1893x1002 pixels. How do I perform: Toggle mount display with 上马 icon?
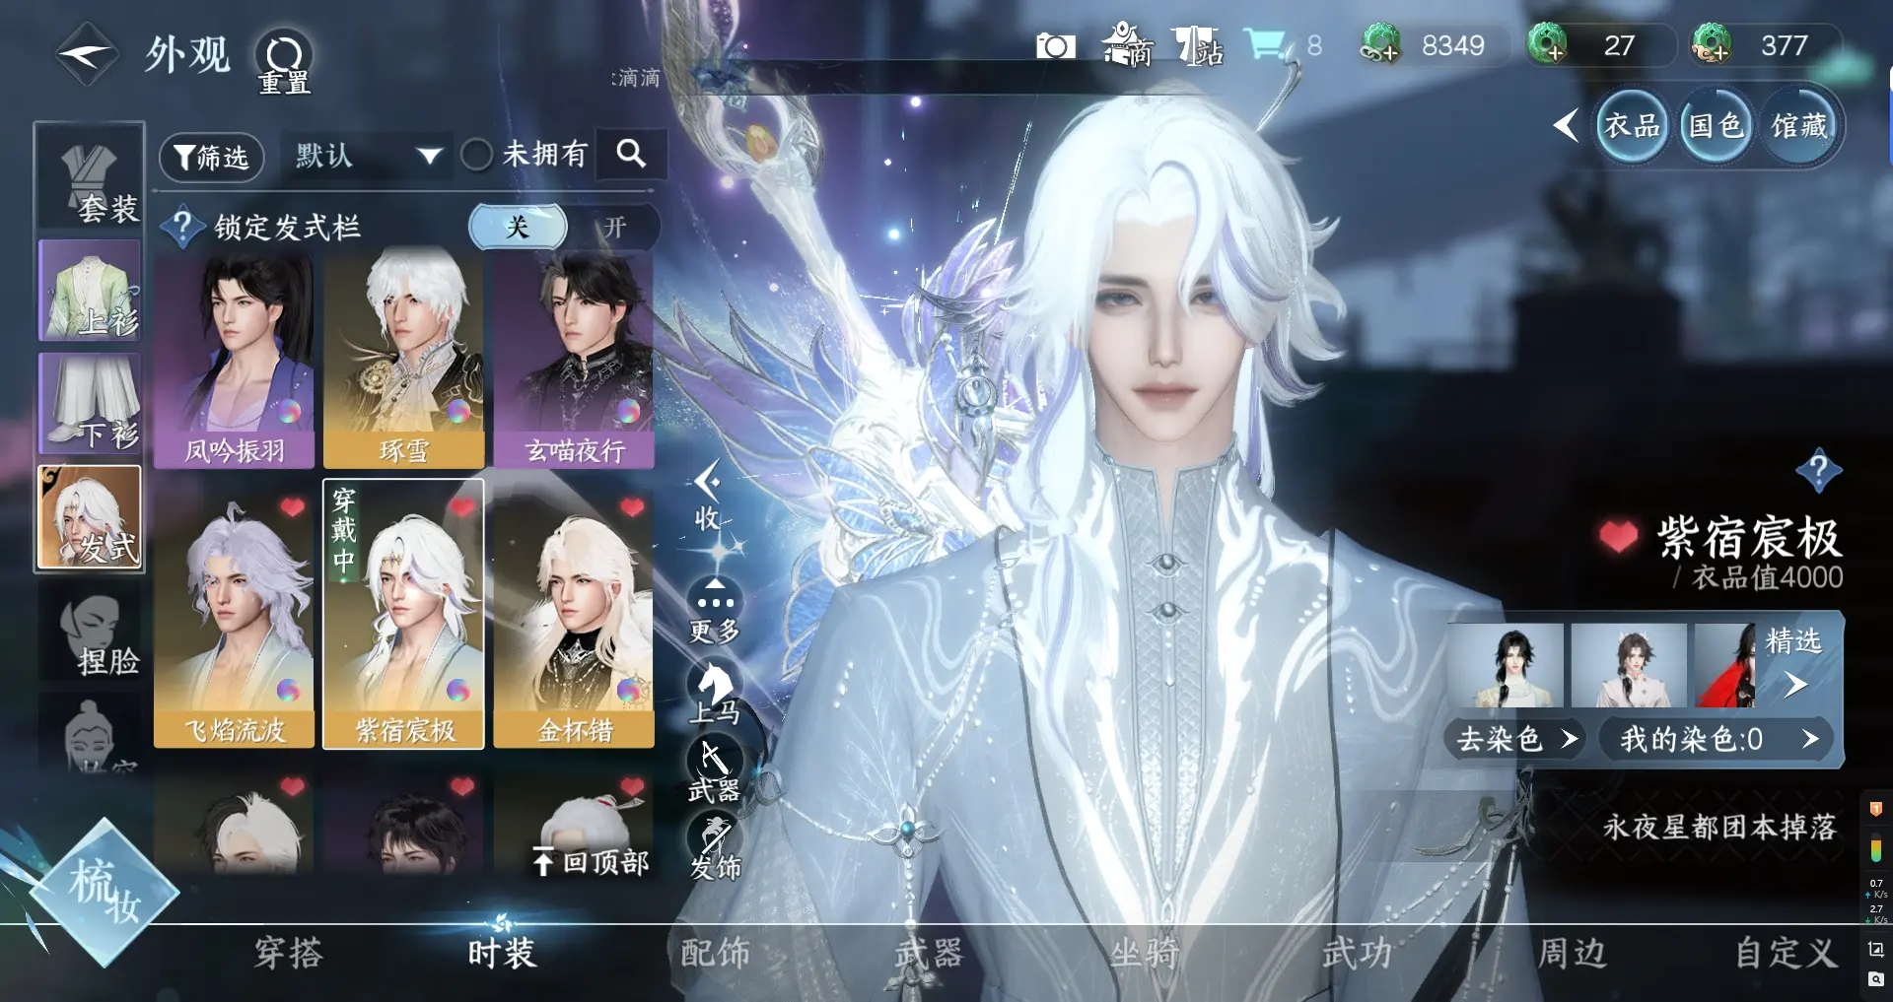click(716, 693)
